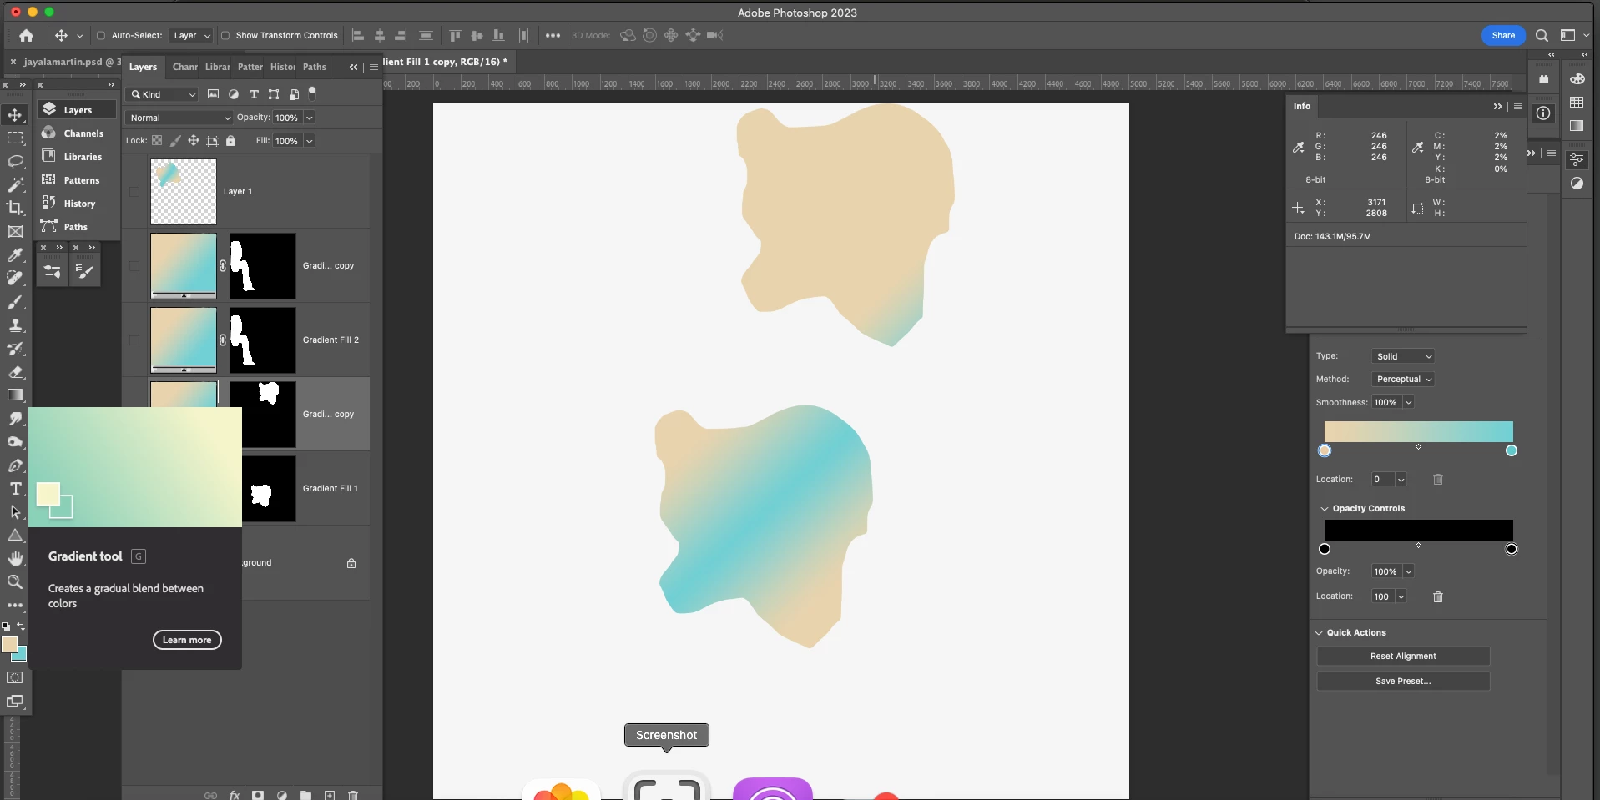Select the Gradient tool
Screen dimensions: 1600x800
(15, 395)
